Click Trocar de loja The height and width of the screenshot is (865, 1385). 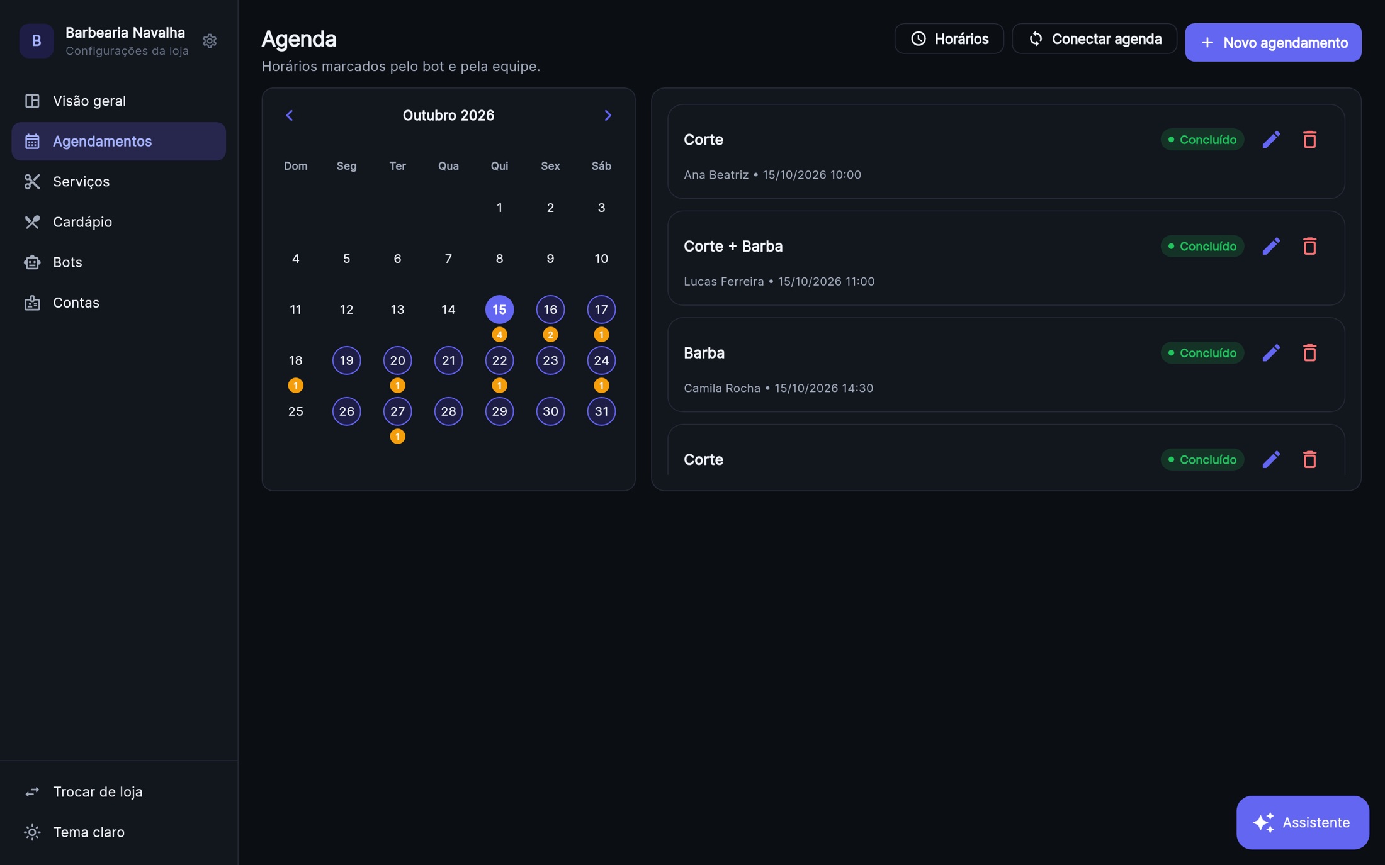[118, 791]
